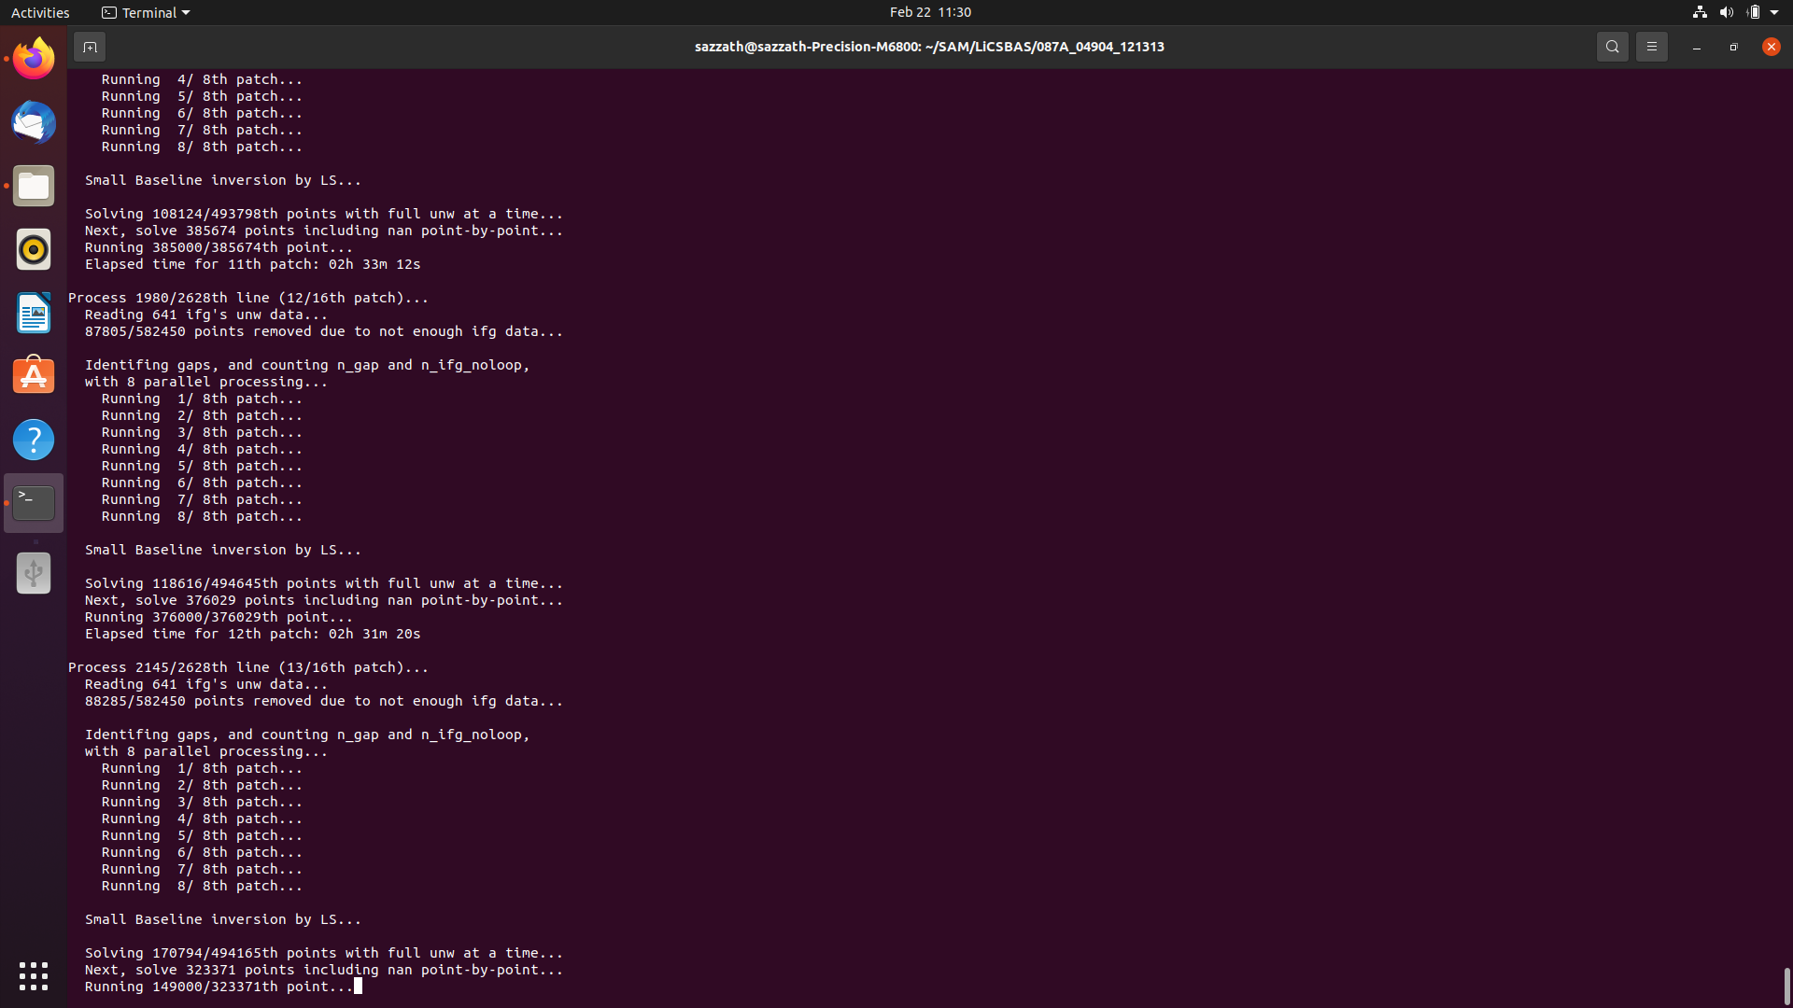Image resolution: width=1793 pixels, height=1008 pixels.
Task: Click the USB drive dock icon
Action: point(34,573)
